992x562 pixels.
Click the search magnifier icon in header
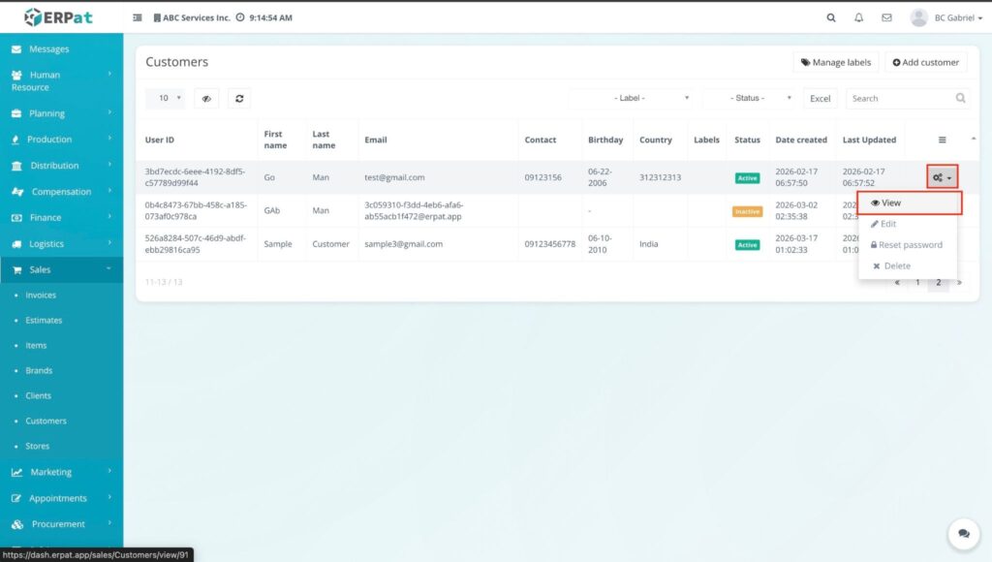pos(831,17)
